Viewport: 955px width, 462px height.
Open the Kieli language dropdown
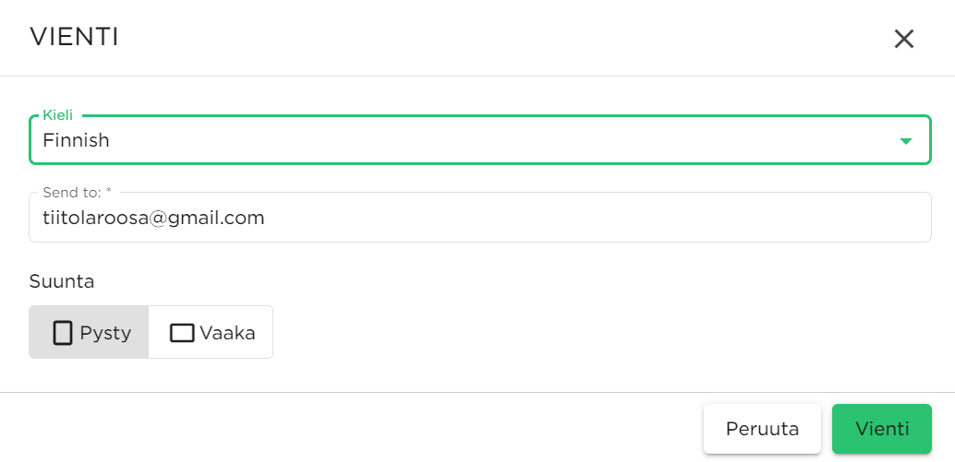point(480,140)
